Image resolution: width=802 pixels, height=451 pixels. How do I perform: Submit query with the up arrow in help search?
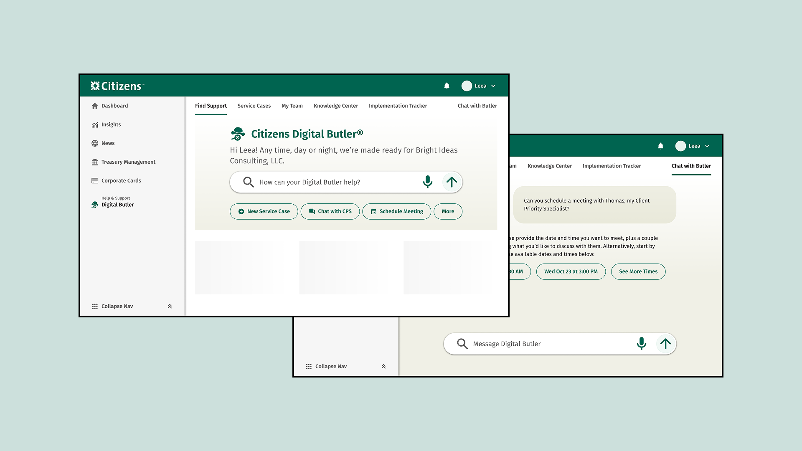pos(452,182)
